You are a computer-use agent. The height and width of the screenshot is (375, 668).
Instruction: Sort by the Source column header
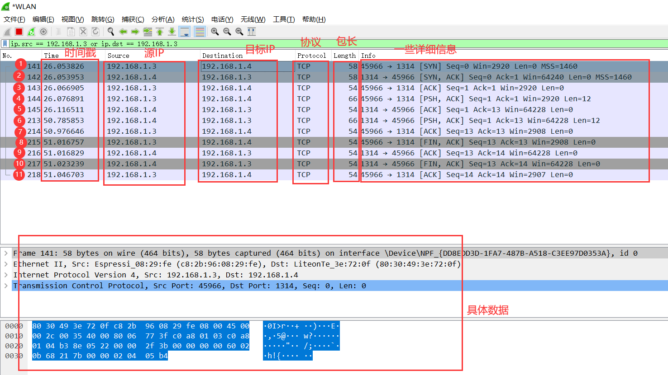pyautogui.click(x=153, y=56)
